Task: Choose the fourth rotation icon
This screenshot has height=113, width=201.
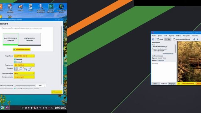Action: (x=30, y=69)
